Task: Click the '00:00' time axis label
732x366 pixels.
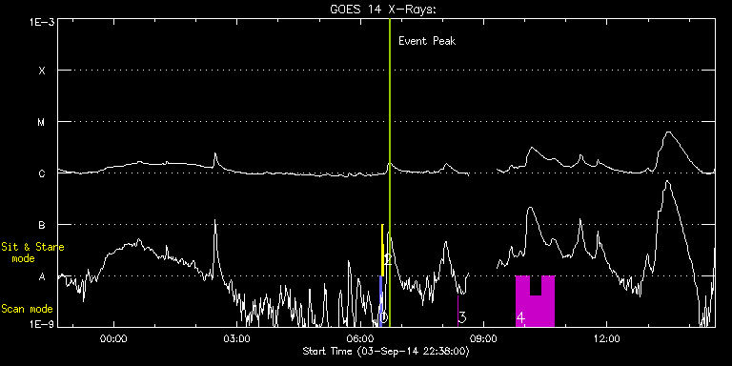Action: [114, 339]
